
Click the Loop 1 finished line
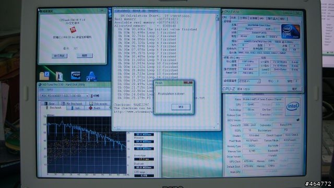pyautogui.click(x=147, y=32)
